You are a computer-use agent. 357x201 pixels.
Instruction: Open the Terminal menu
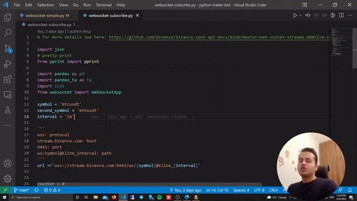pyautogui.click(x=104, y=5)
